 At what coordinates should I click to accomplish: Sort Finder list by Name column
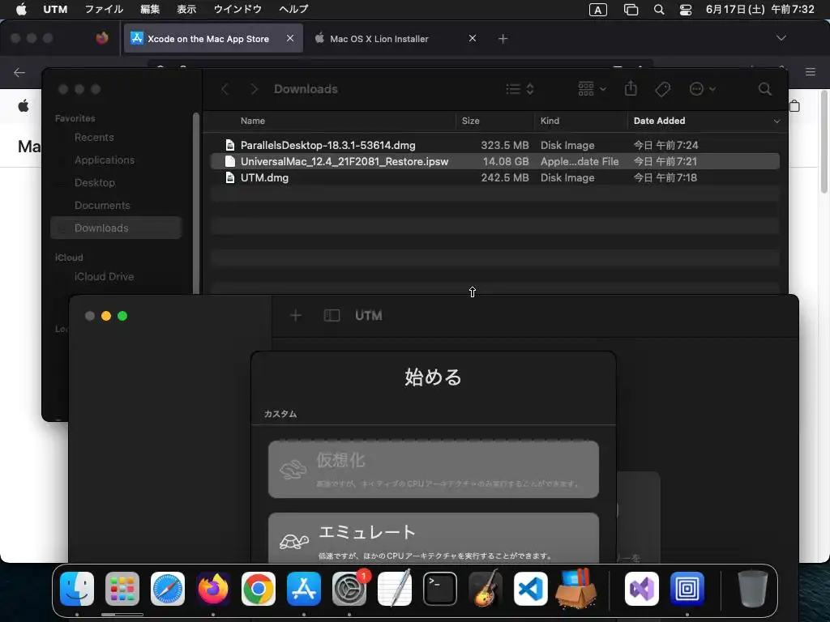253,121
